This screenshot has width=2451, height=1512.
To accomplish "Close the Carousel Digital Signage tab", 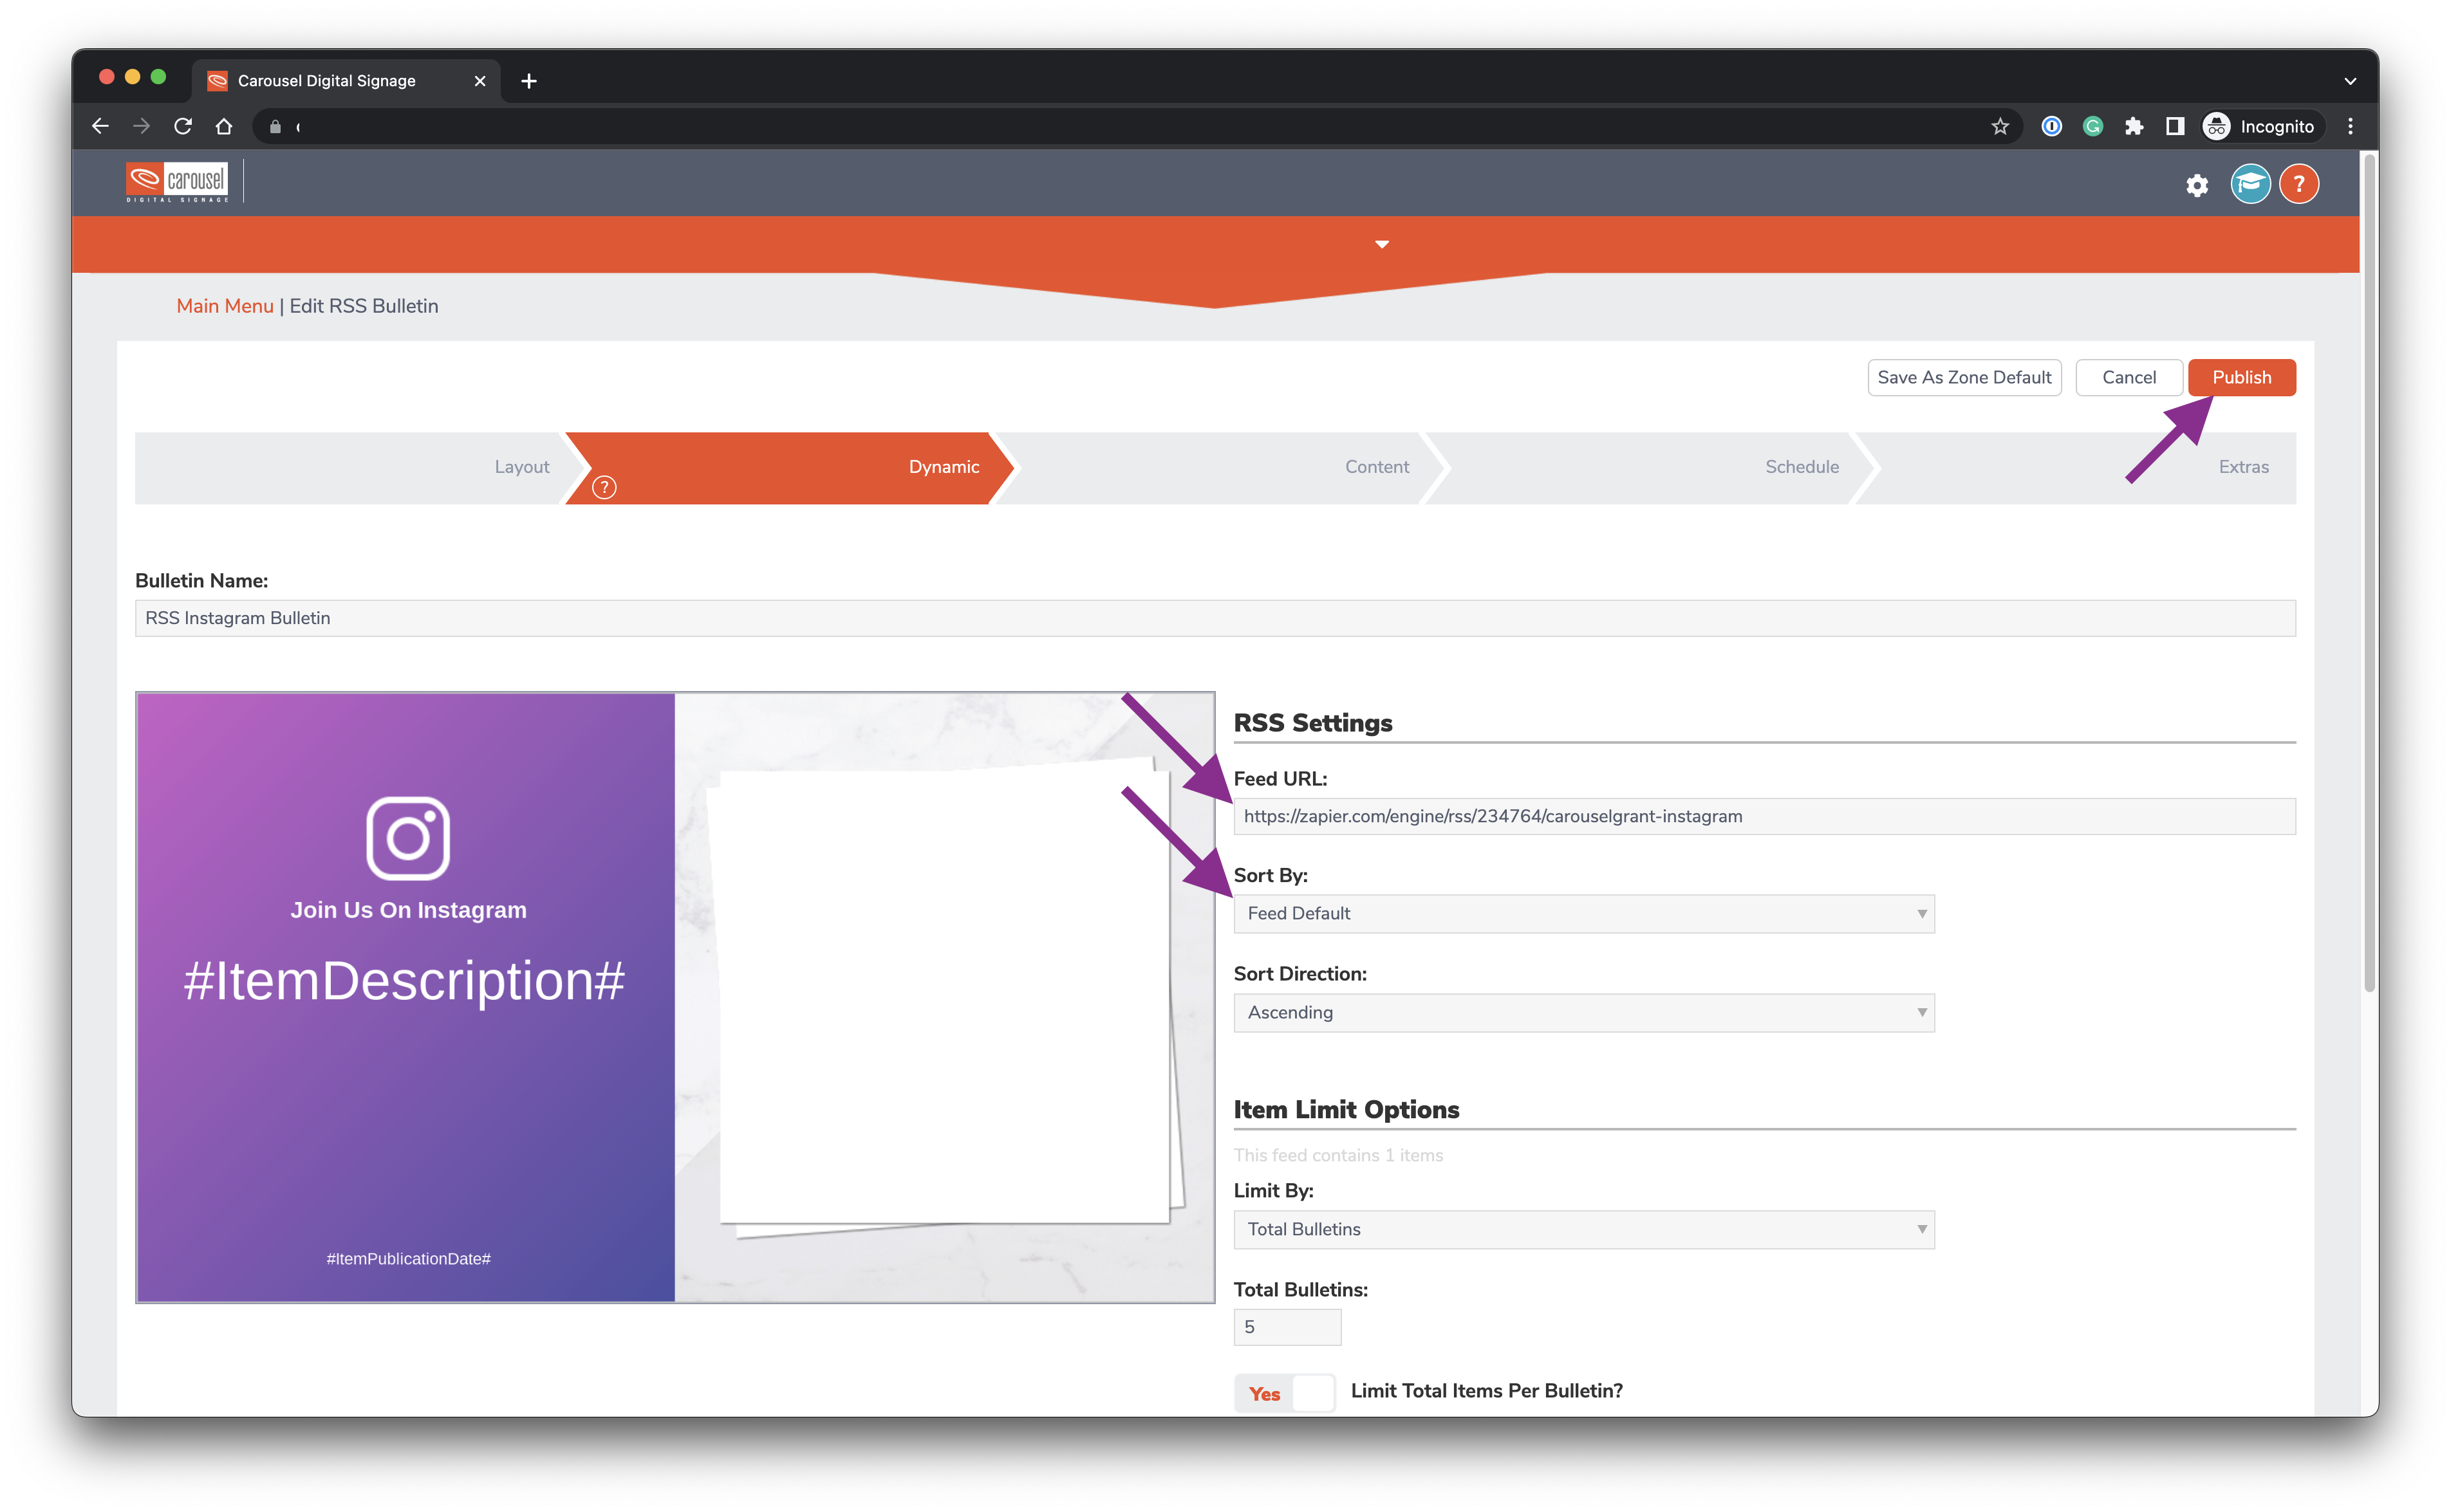I will pyautogui.click(x=480, y=81).
